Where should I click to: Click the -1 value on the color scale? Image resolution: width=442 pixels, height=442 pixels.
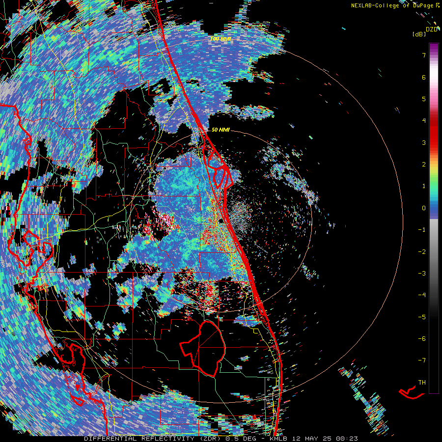tap(422, 230)
